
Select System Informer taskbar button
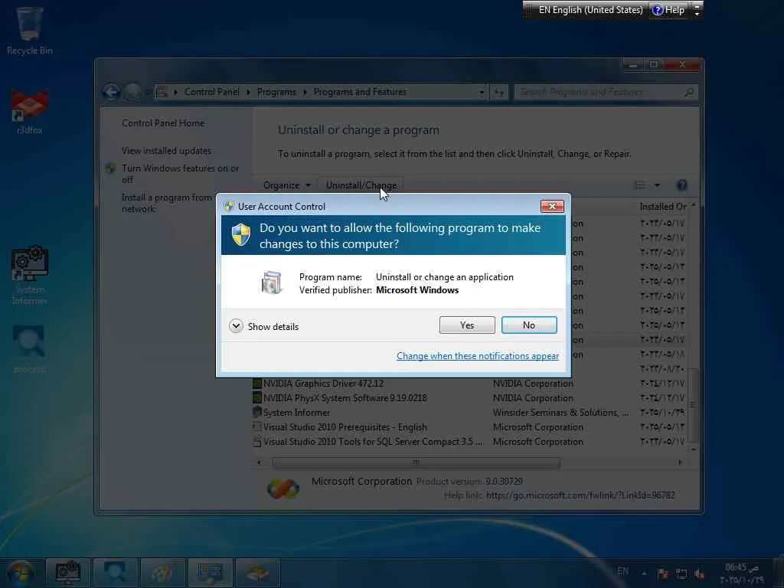pyautogui.click(x=68, y=573)
